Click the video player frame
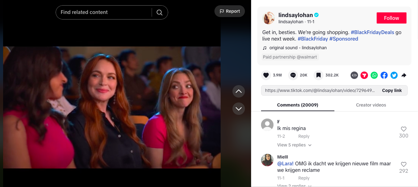418x187 pixels. tap(112, 107)
